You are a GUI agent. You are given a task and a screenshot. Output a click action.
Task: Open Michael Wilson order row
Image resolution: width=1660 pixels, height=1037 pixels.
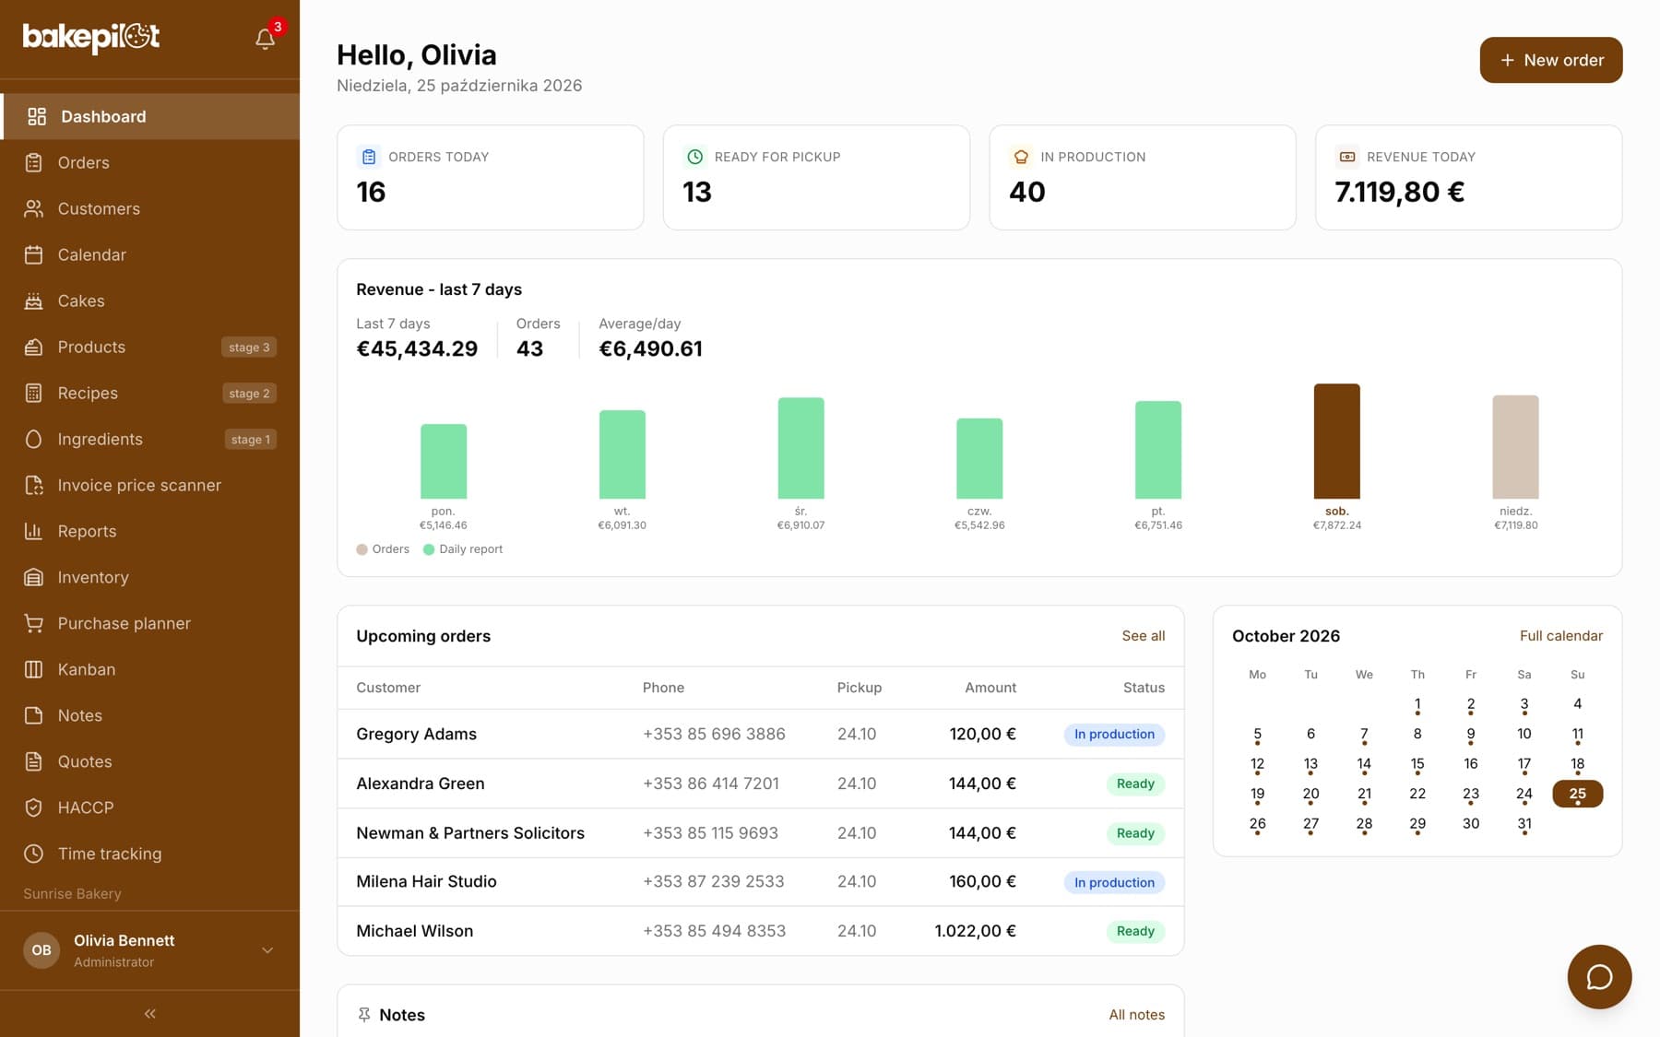760,931
